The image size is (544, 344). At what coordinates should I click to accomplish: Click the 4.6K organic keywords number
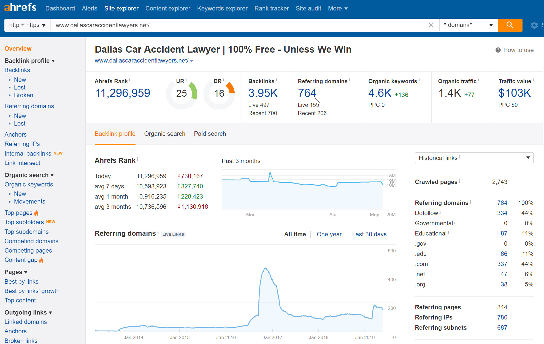(380, 93)
